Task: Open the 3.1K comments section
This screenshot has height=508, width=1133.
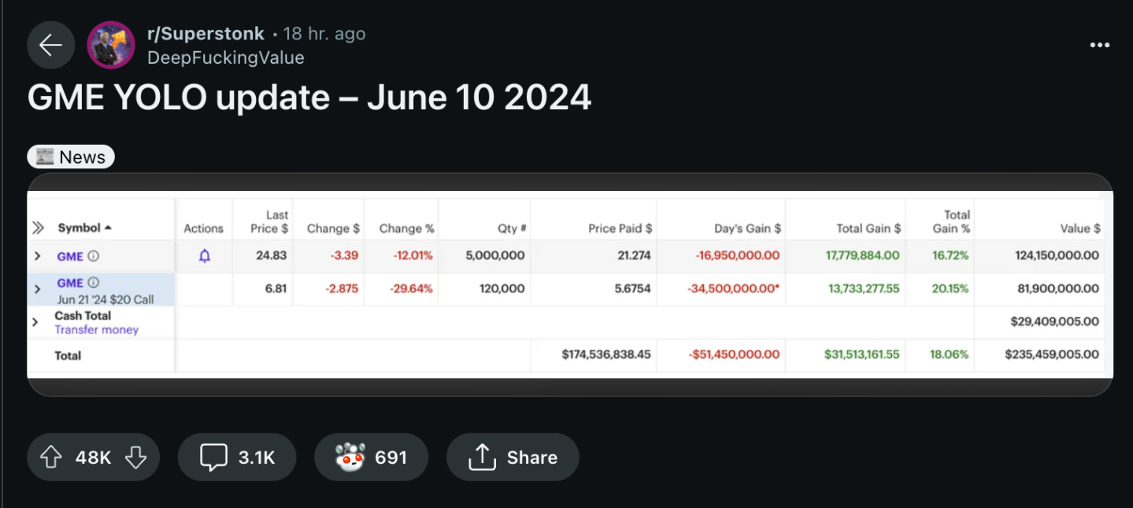Action: click(x=237, y=457)
